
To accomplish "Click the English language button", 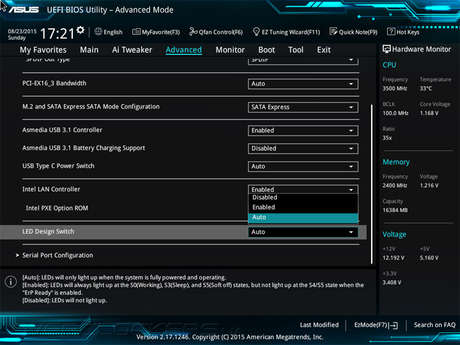I will (x=113, y=32).
